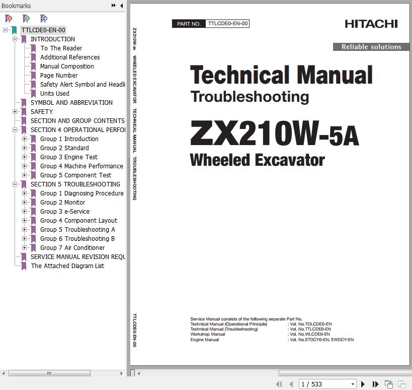Click the panel splitter grip handle
The width and height of the screenshot is (412, 390).
[129, 169]
